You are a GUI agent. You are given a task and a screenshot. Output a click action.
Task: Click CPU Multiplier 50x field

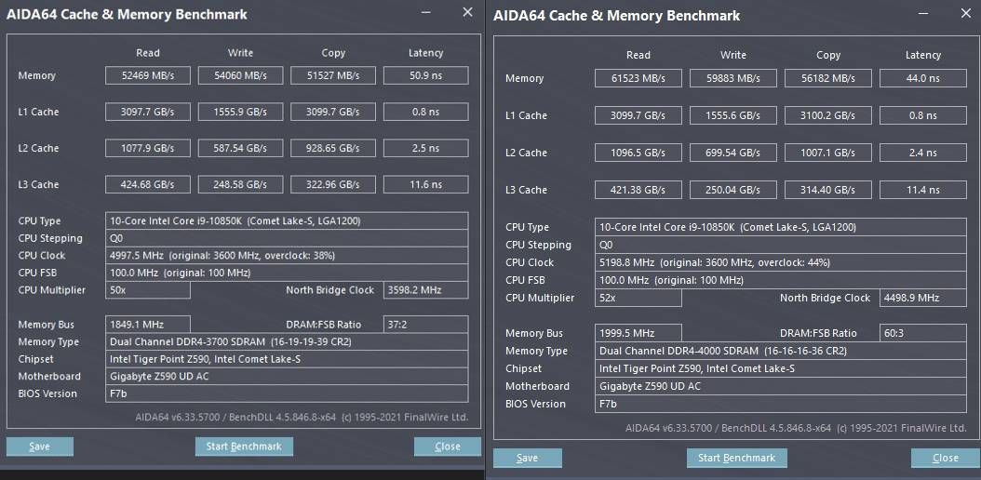click(148, 290)
